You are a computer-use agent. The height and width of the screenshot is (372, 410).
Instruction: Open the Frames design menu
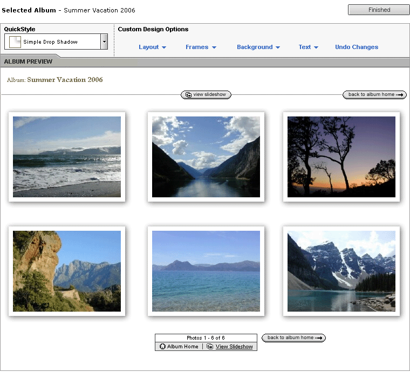[x=201, y=47]
